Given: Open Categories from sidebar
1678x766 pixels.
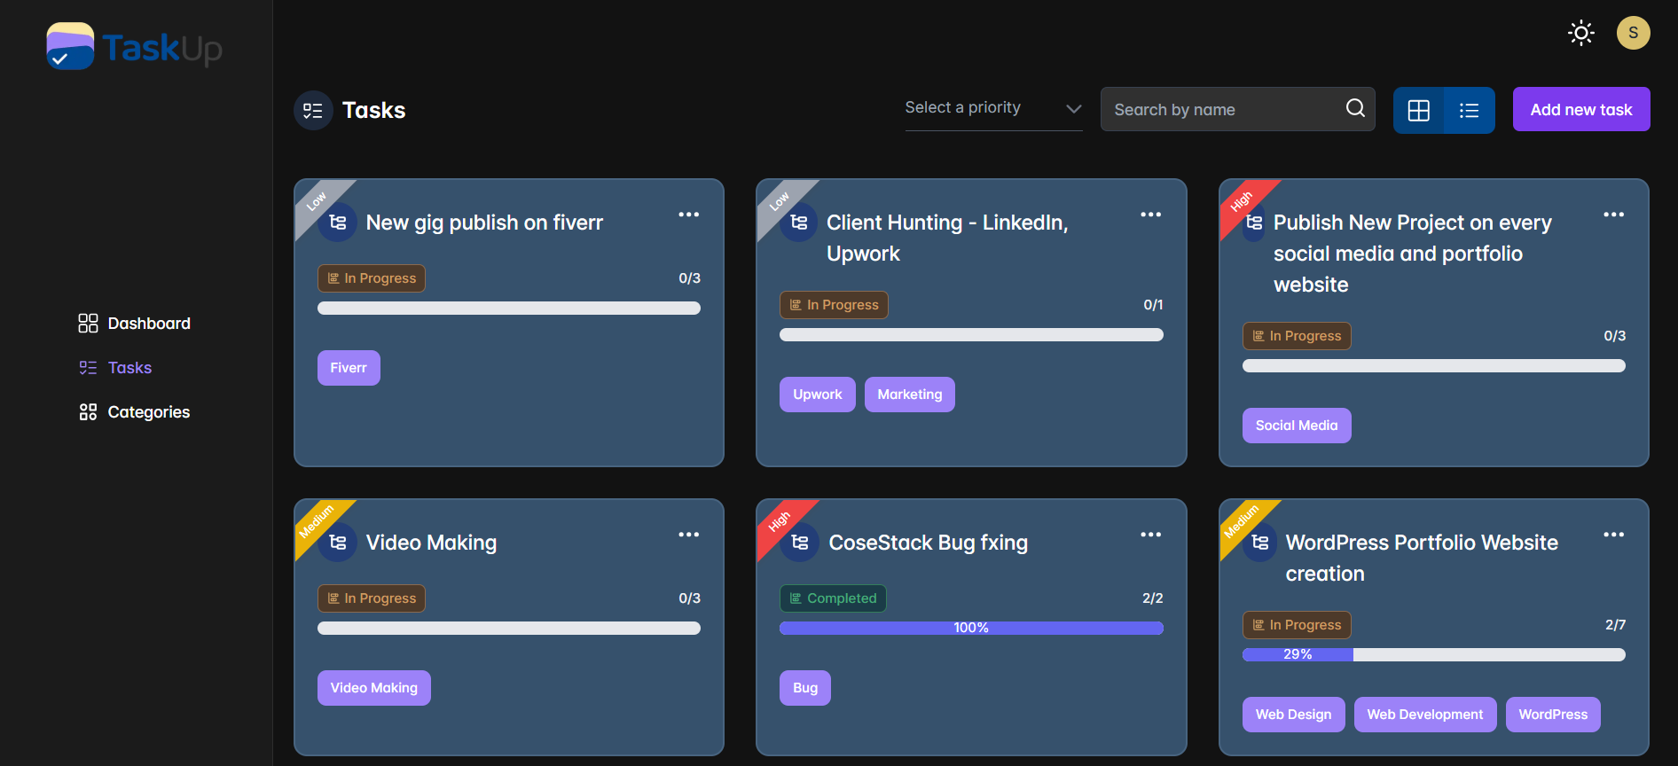Looking at the screenshot, I should click(134, 411).
